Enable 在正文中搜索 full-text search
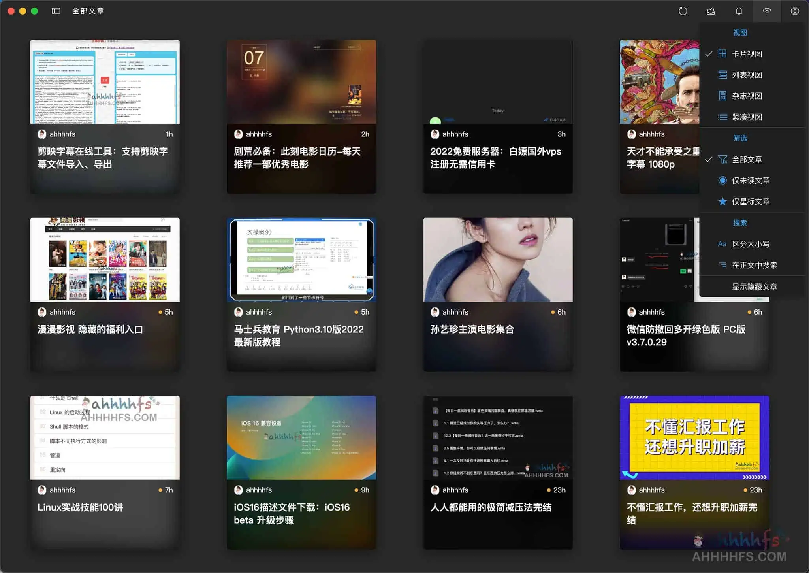 point(753,265)
